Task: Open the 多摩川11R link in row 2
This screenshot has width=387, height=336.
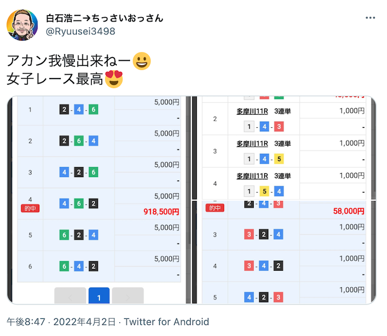Action: (x=252, y=111)
